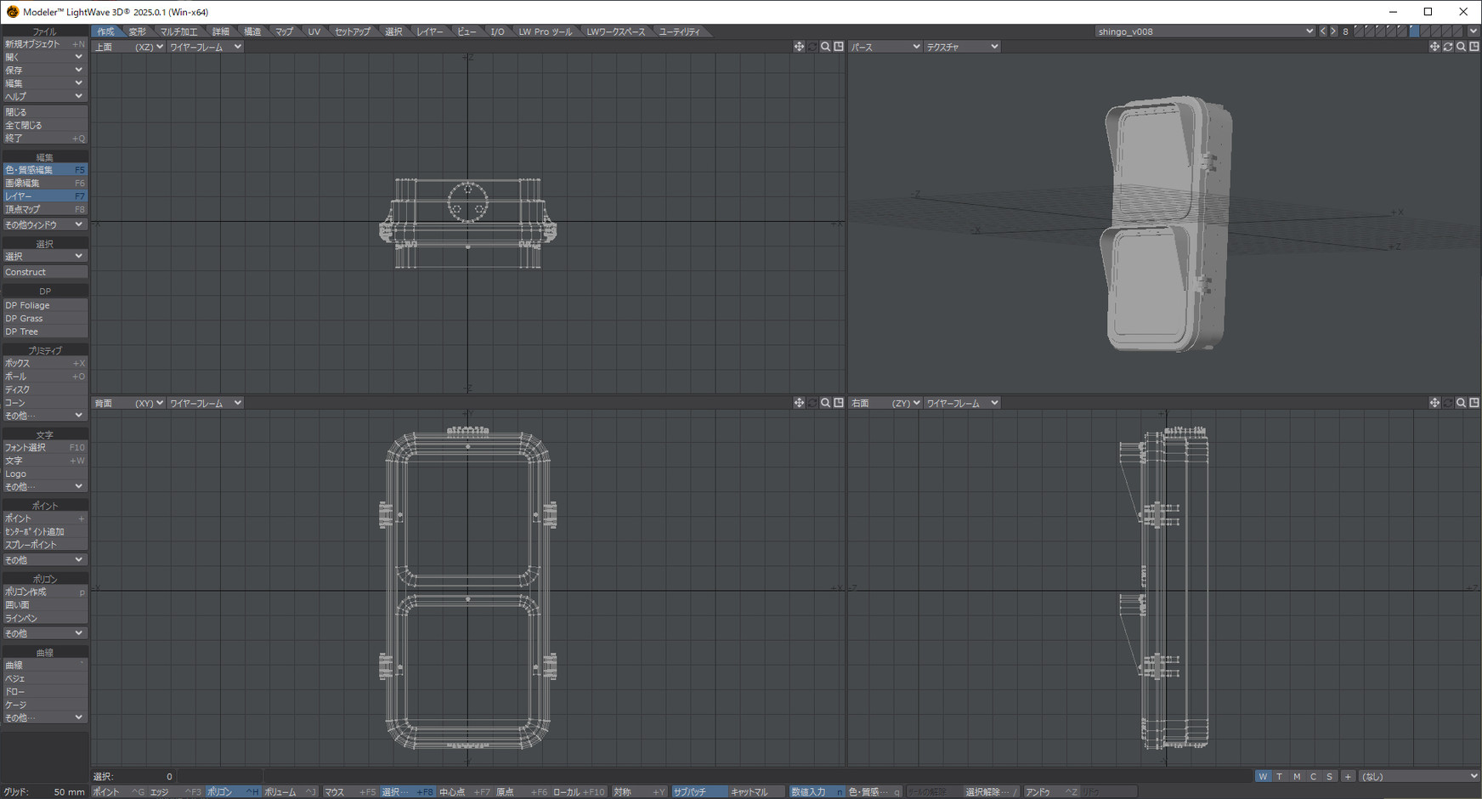The image size is (1482, 799).
Task: Click the 新規オブジェクト button
Action: [44, 44]
